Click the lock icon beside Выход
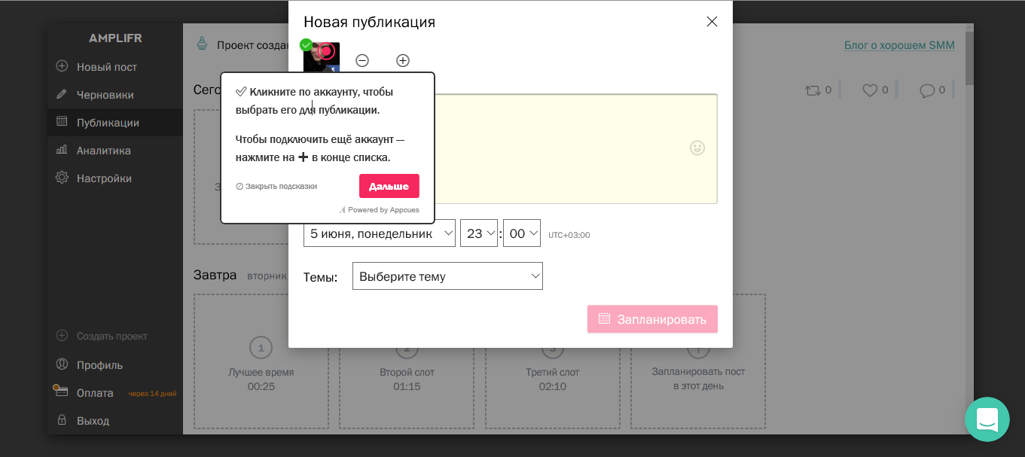The image size is (1025, 457). tap(62, 419)
